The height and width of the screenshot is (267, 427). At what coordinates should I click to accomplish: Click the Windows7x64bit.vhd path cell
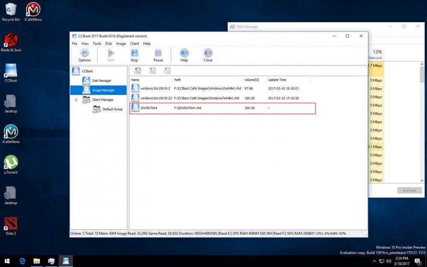pyautogui.click(x=206, y=98)
